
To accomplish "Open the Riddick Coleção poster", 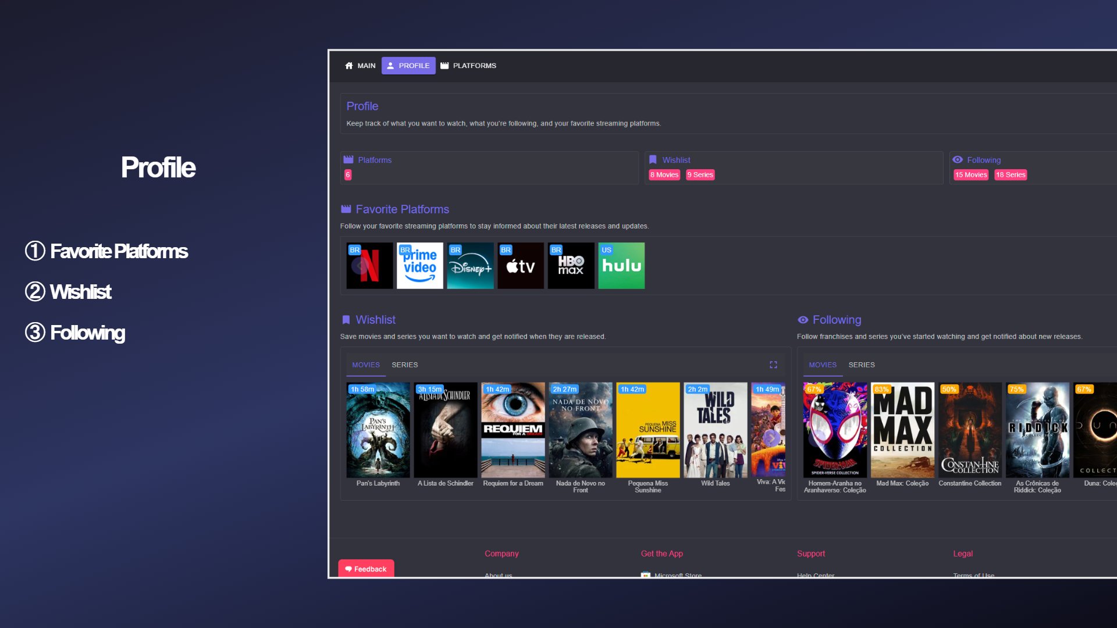I will (1037, 430).
